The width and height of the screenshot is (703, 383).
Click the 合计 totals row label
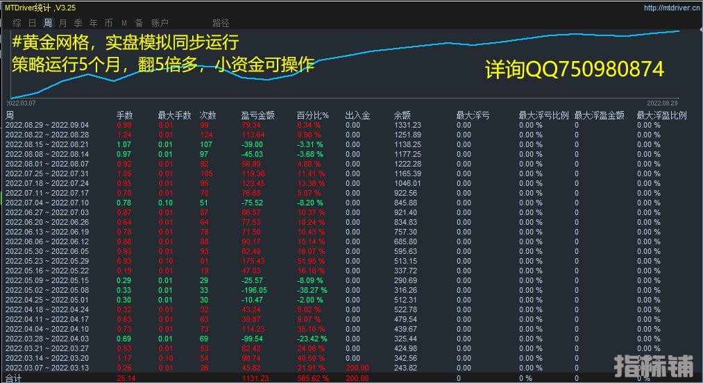13,379
